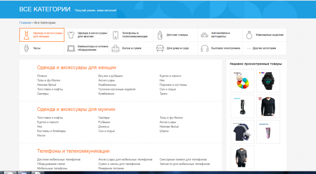The height and width of the screenshot is (174, 316).
Task: Click the headphones icon for Бытовая электроника
Action: pos(205,49)
